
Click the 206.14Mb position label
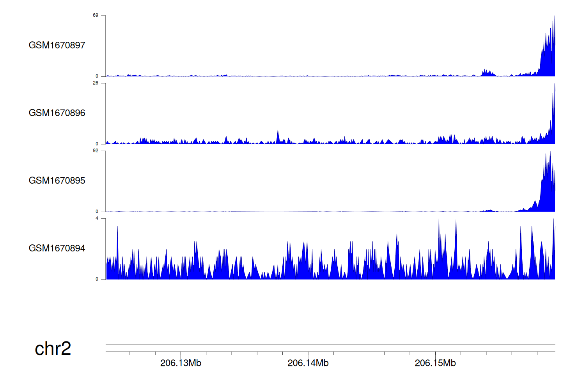tap(308, 363)
